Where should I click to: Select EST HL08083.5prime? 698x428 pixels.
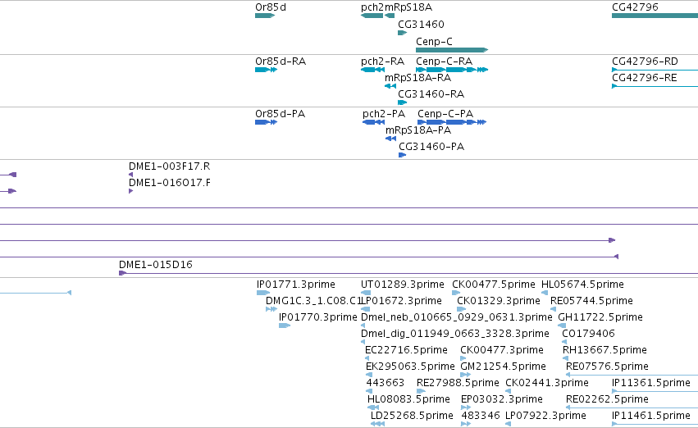click(x=373, y=407)
